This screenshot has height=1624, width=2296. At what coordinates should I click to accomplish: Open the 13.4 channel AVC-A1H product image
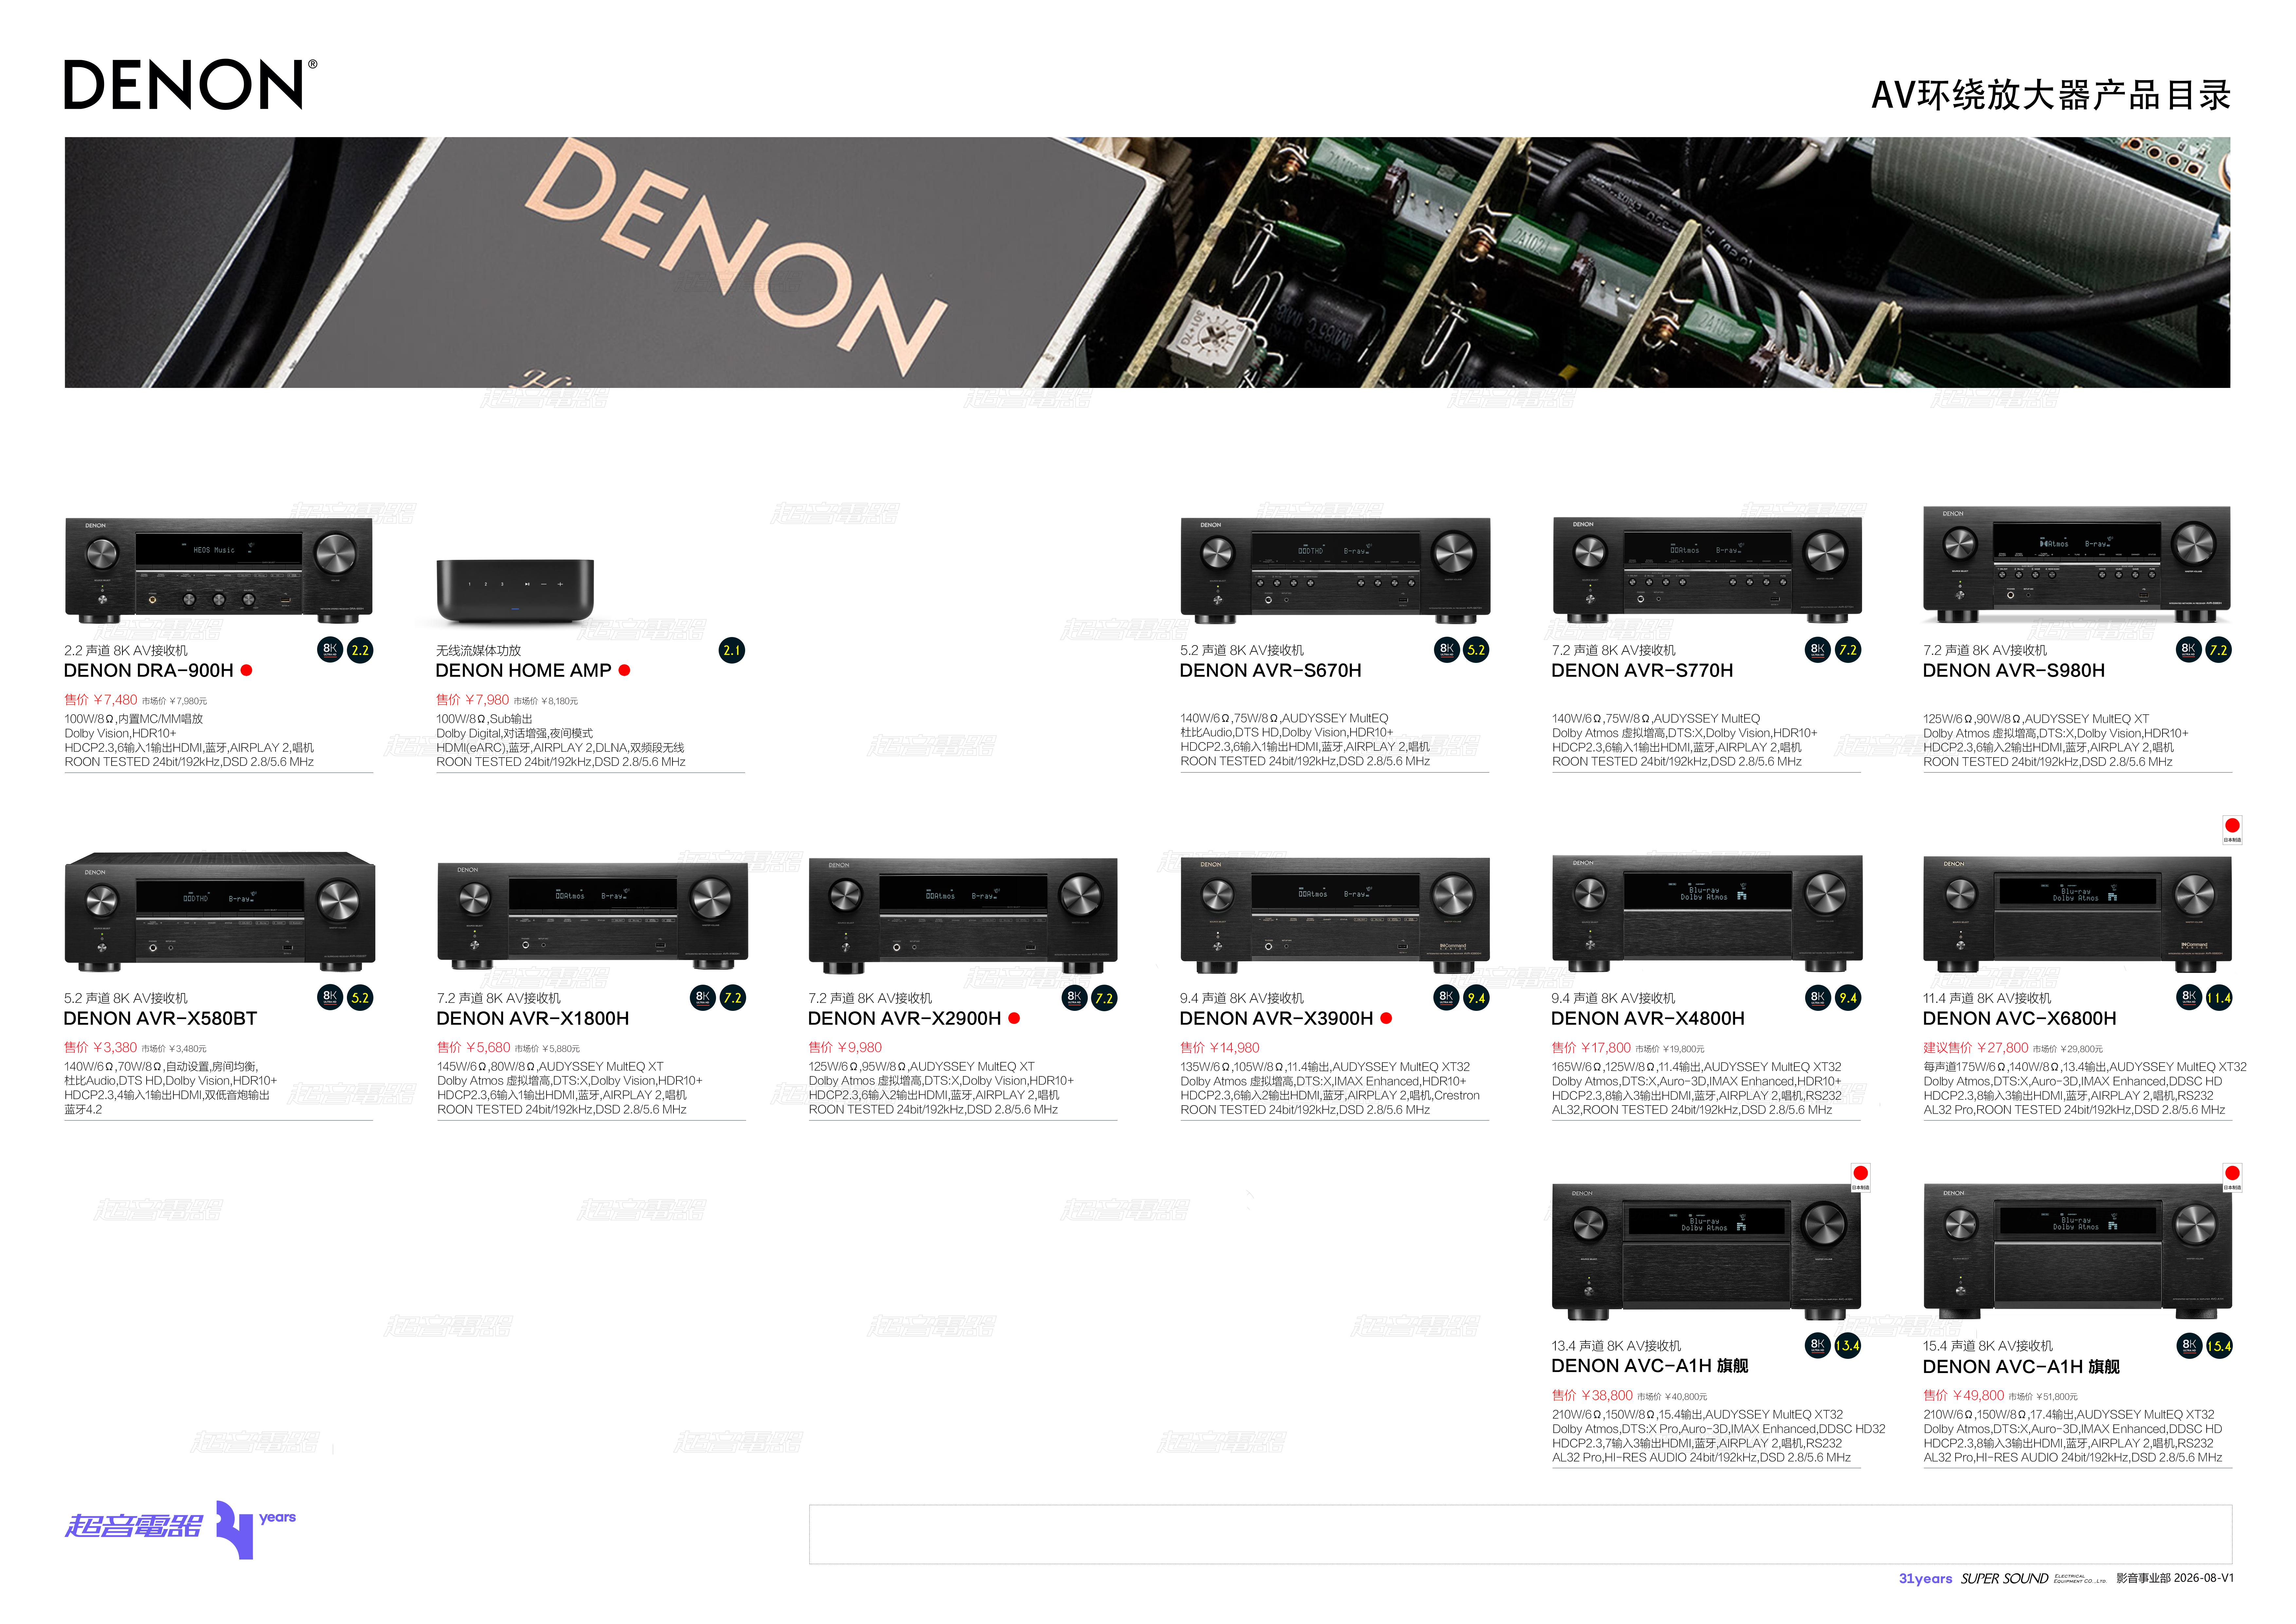click(x=1706, y=1252)
